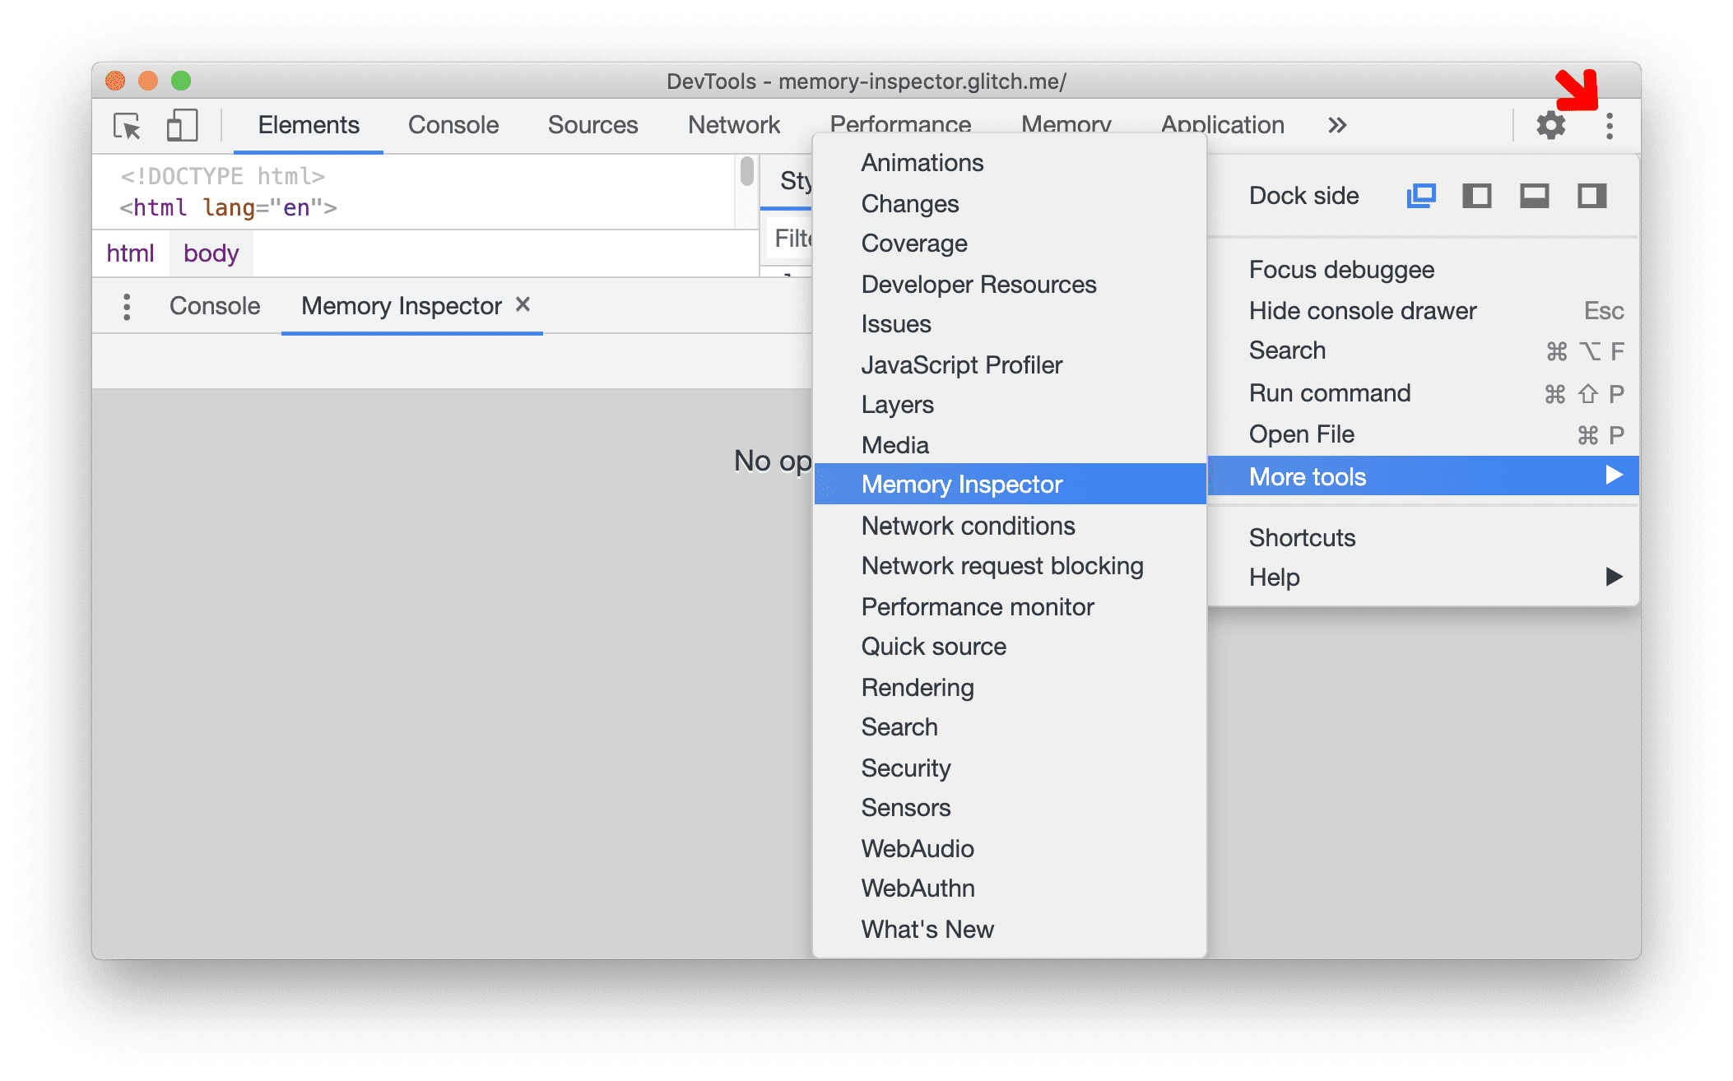Open the Performance tab in DevTools
Viewport: 1733px width, 1081px height.
(899, 124)
